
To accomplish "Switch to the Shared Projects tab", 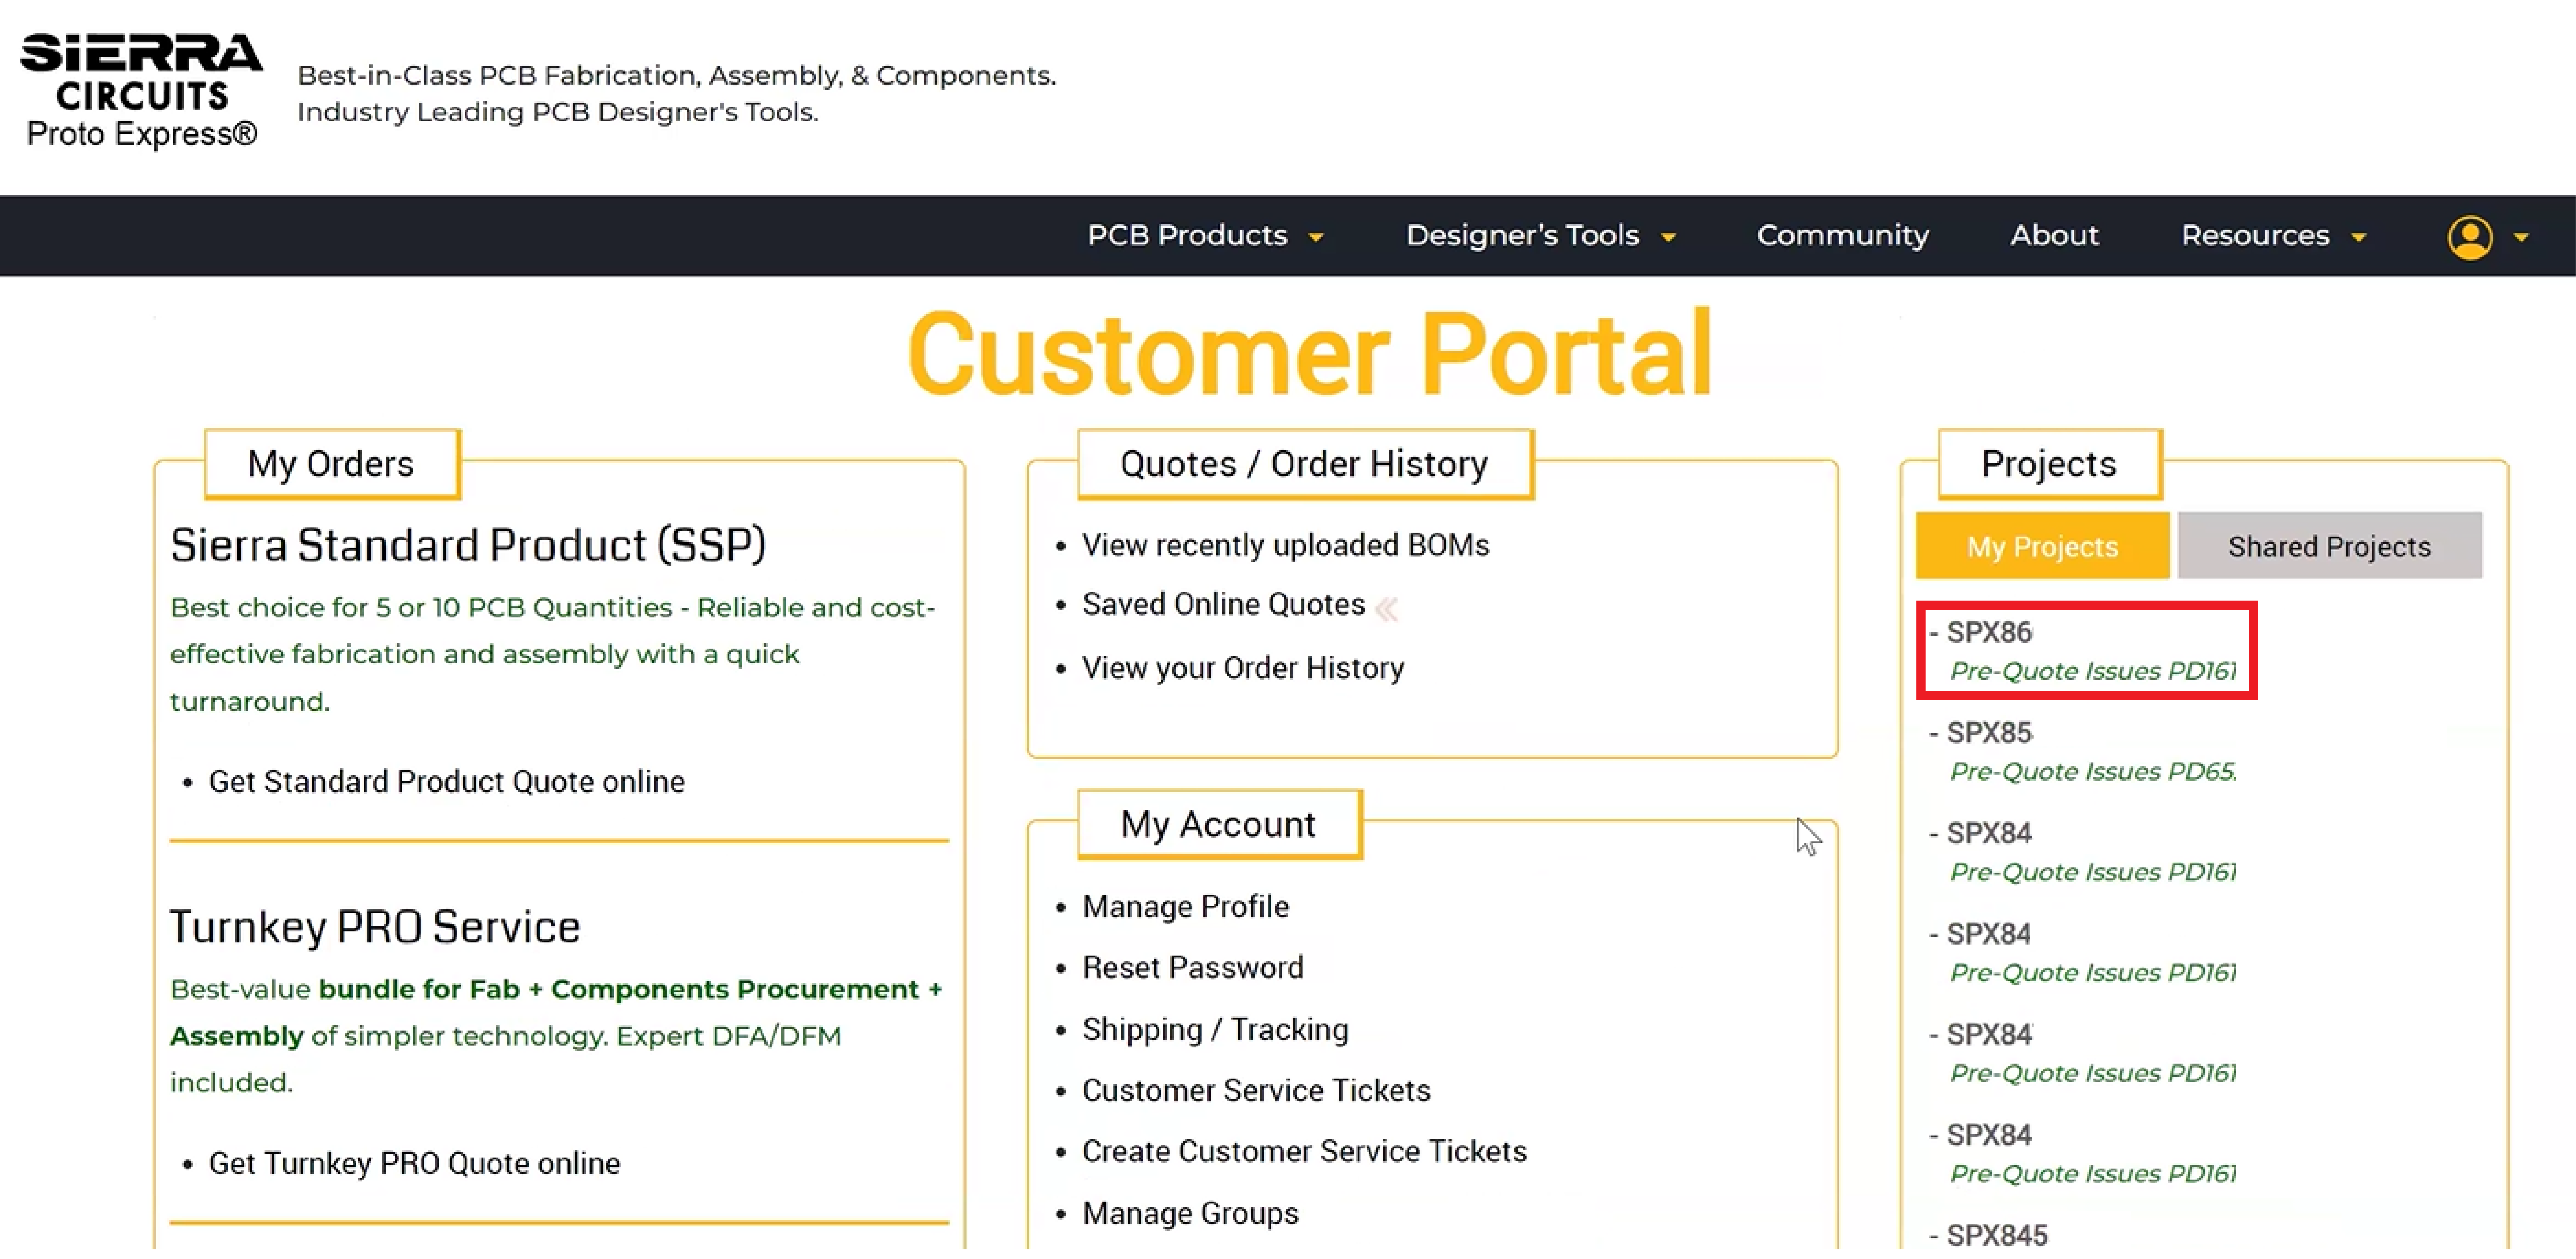I will point(2329,546).
